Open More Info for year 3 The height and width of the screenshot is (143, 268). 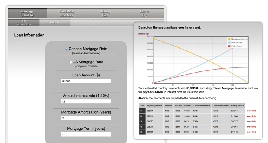pyautogui.click(x=251, y=121)
